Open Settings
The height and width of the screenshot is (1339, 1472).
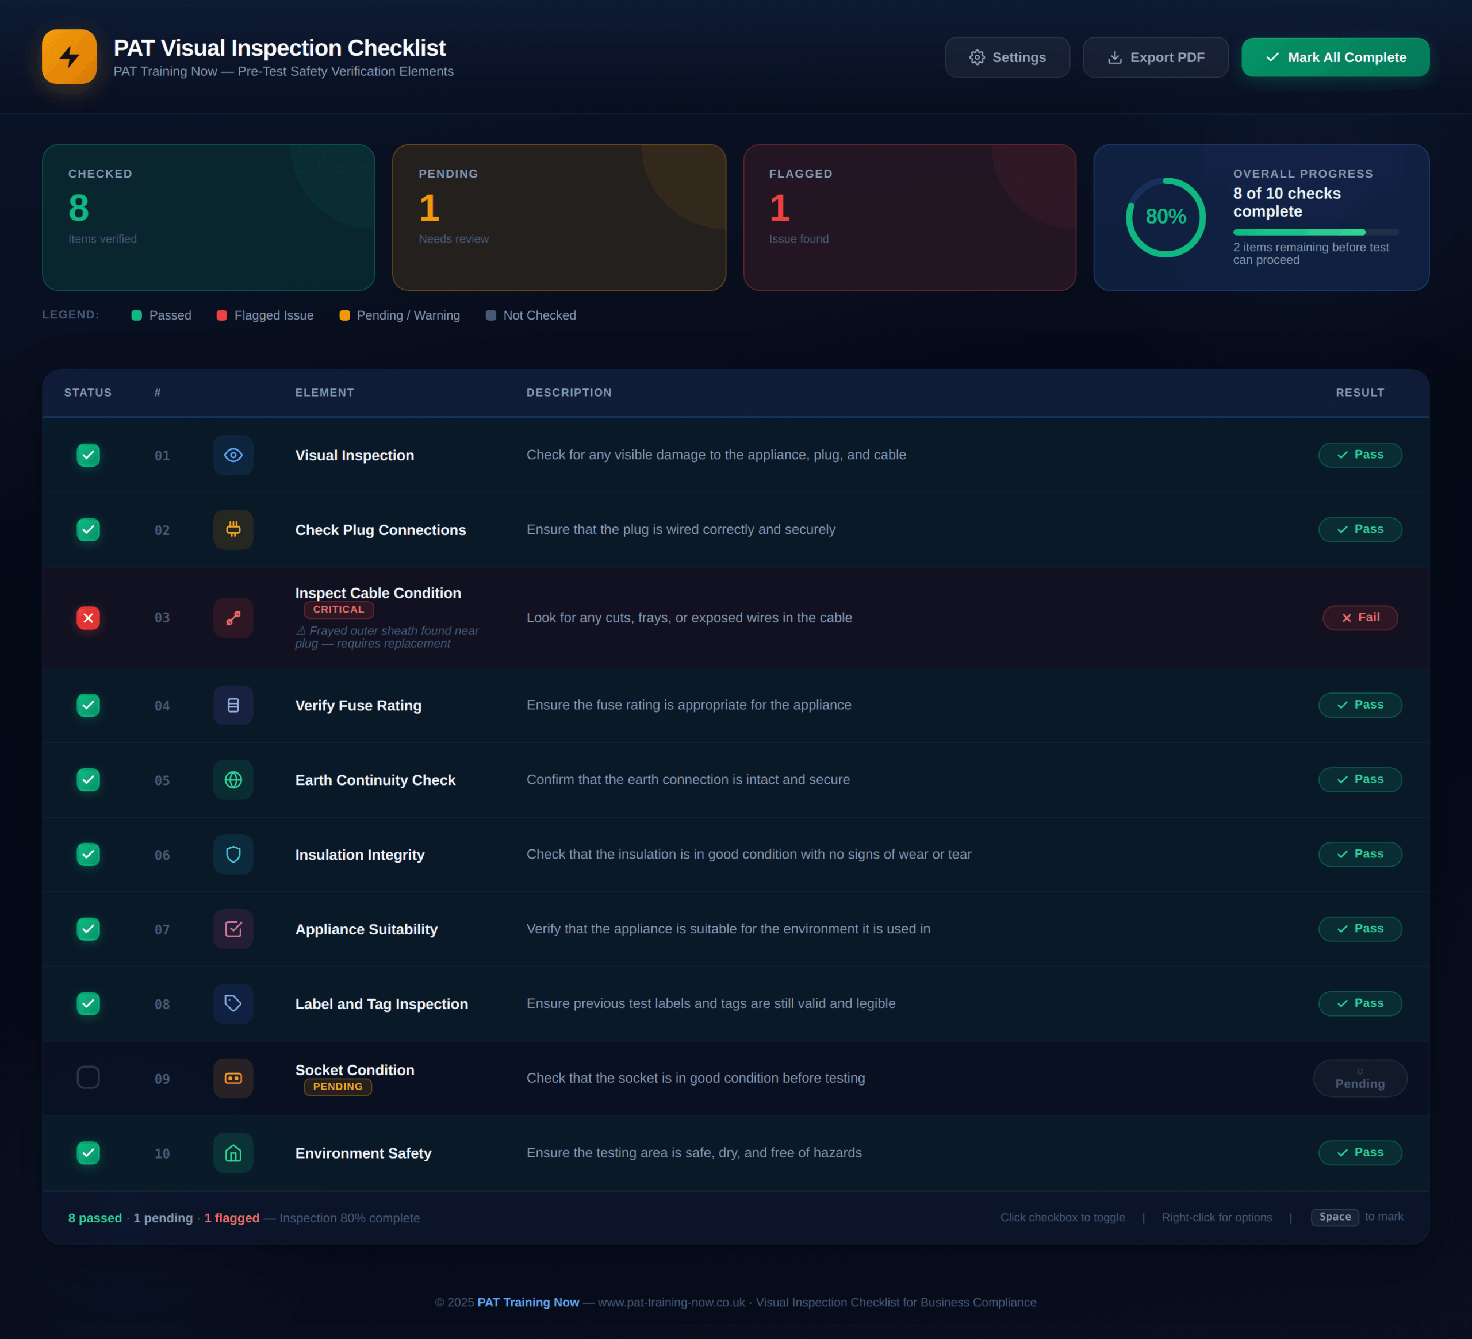pos(1007,57)
